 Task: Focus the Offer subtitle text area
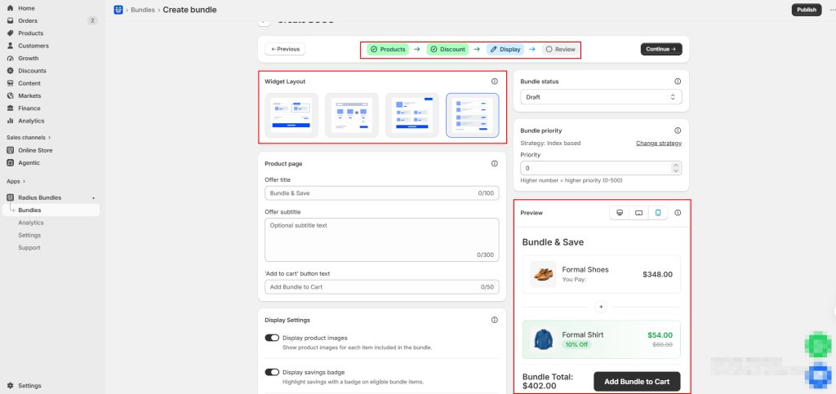[382, 240]
